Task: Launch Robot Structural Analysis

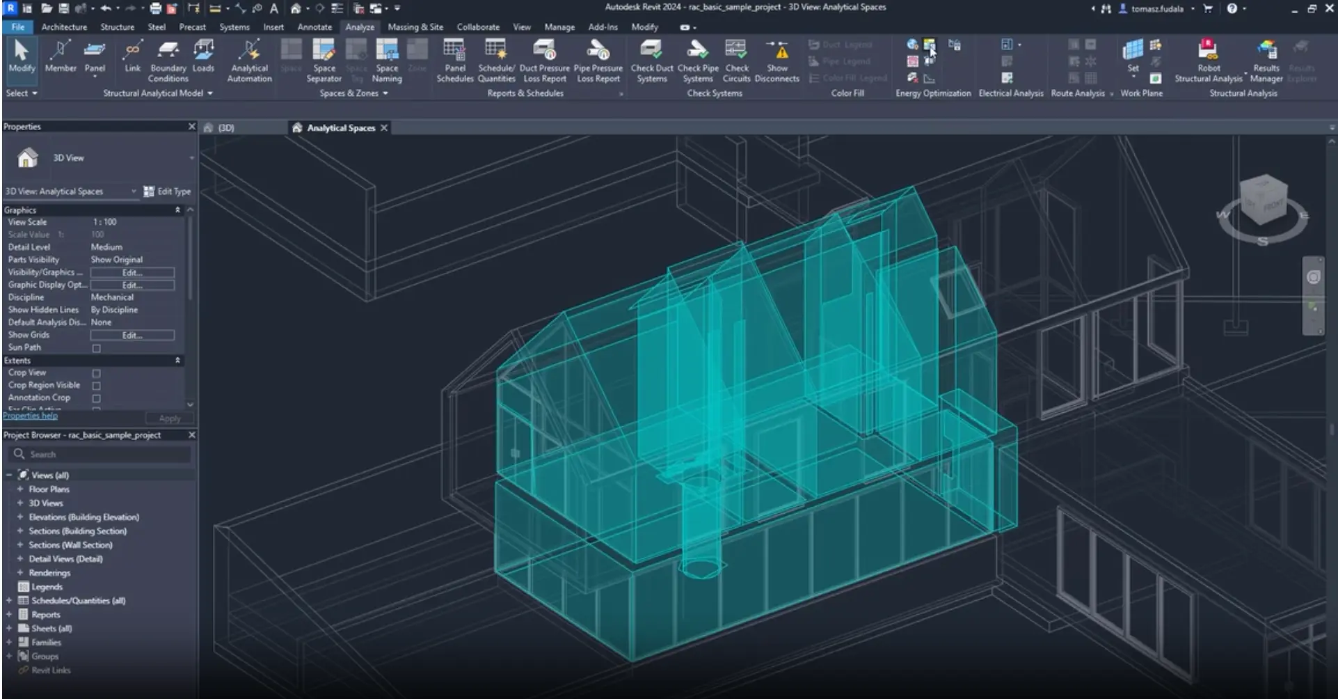Action: pyautogui.click(x=1208, y=50)
